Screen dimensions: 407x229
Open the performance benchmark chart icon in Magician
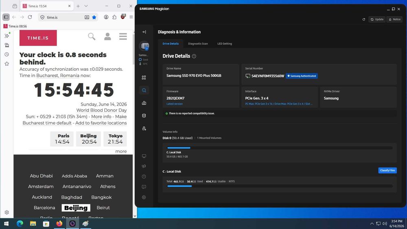[x=144, y=103]
